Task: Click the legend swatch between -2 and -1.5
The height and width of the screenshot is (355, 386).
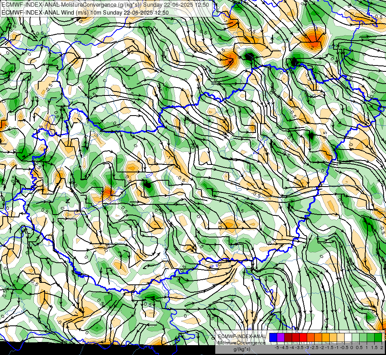Action: (325, 337)
